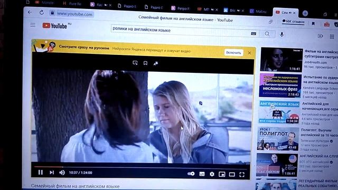Reload the YouTube page
338x190 pixels.
41,13
